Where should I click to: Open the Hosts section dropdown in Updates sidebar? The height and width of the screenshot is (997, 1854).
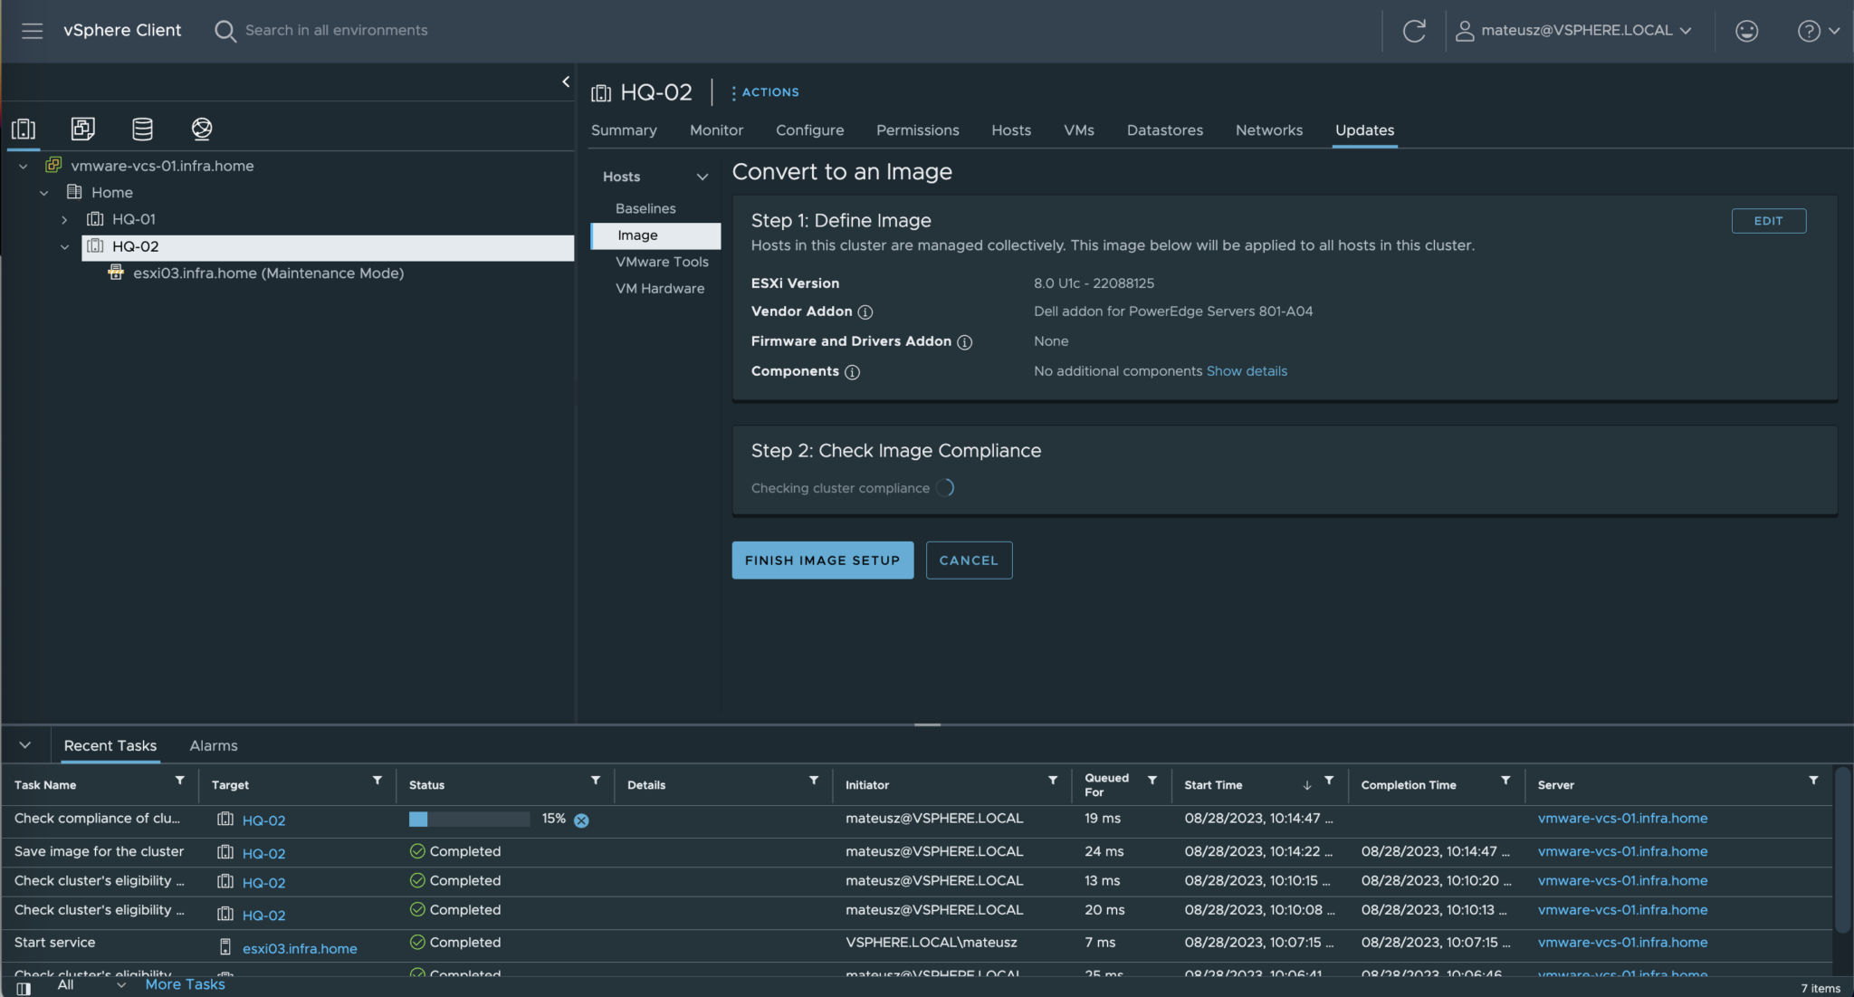703,176
